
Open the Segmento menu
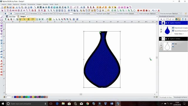[x=16, y=4]
